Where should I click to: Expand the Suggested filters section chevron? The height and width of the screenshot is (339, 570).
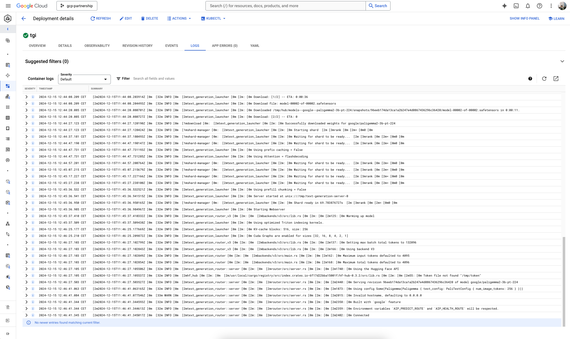pos(562,61)
